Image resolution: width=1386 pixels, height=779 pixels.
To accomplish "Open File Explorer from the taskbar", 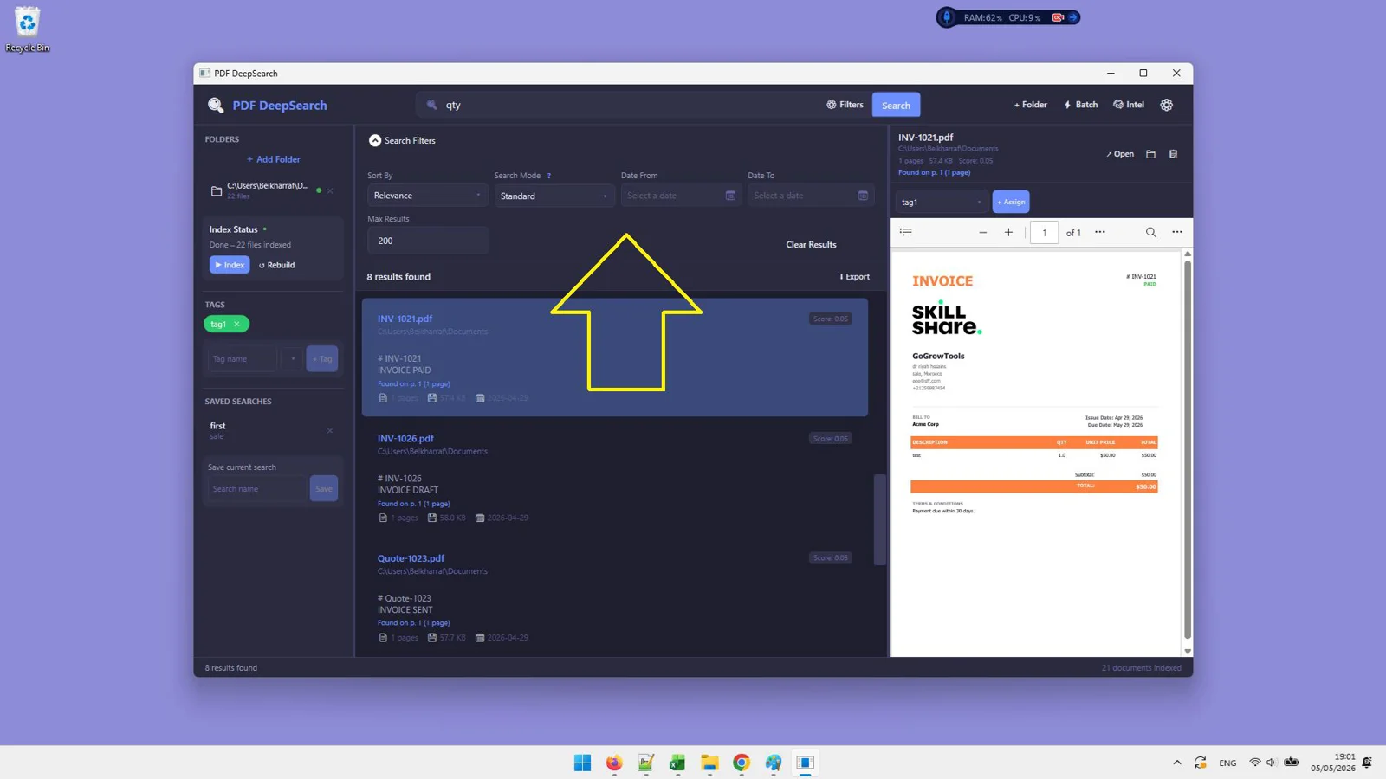I will [709, 763].
